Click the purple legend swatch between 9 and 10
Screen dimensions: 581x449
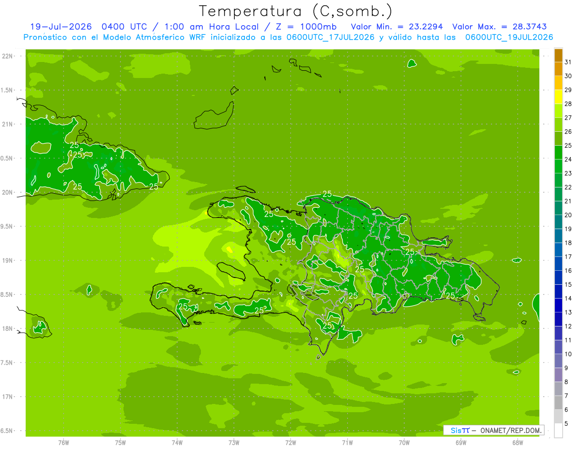coord(558,361)
